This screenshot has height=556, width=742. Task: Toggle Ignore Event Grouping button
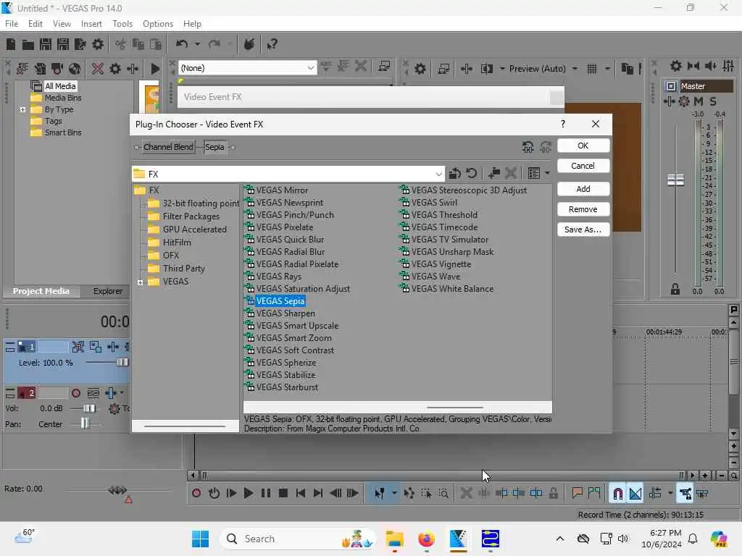(702, 494)
